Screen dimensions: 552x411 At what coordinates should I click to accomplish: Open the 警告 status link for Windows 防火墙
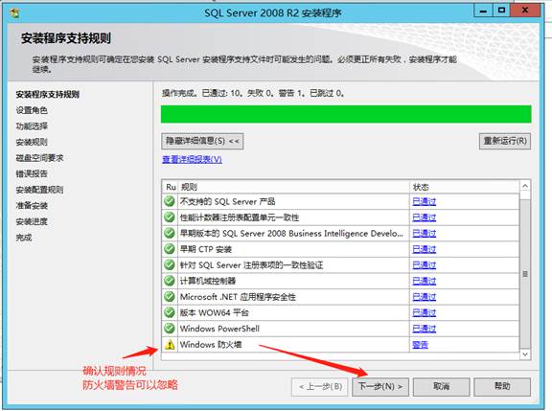[x=420, y=345]
